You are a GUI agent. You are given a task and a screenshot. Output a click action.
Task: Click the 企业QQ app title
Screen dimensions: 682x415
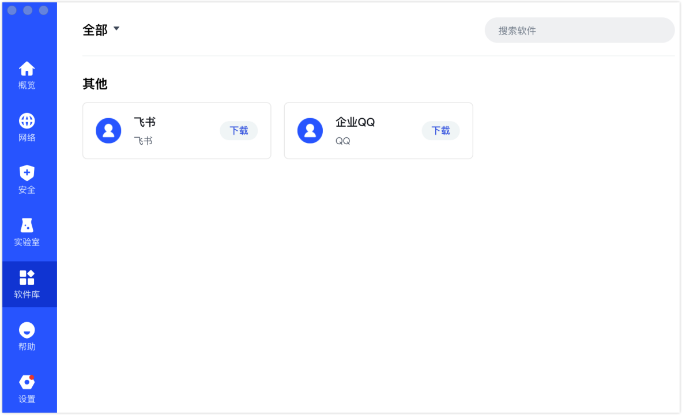coord(355,122)
